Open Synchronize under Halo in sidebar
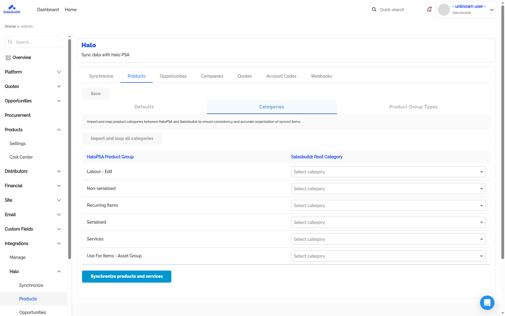Screen dimensions: 505x316 click(x=31, y=285)
